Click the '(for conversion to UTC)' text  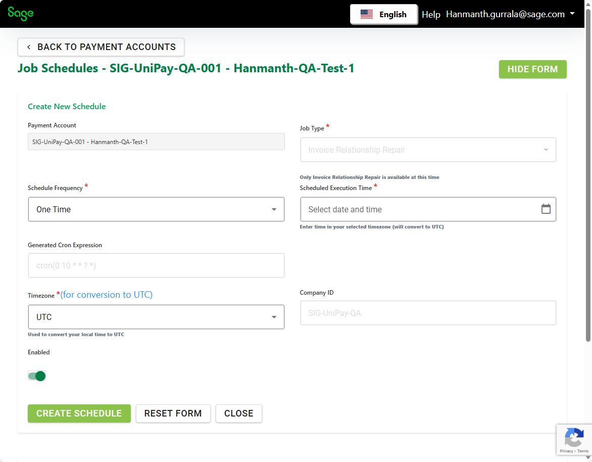(x=107, y=295)
